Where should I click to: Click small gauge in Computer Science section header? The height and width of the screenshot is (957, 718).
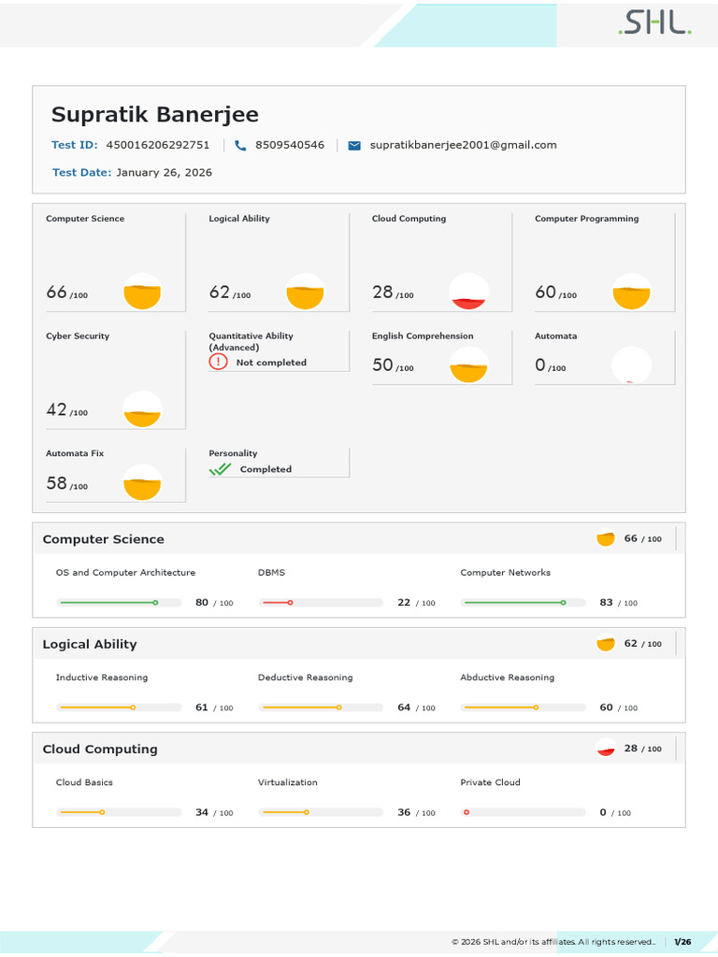click(606, 538)
